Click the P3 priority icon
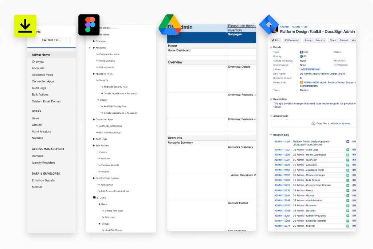Screen dimensions: 373x249 tap(301, 57)
